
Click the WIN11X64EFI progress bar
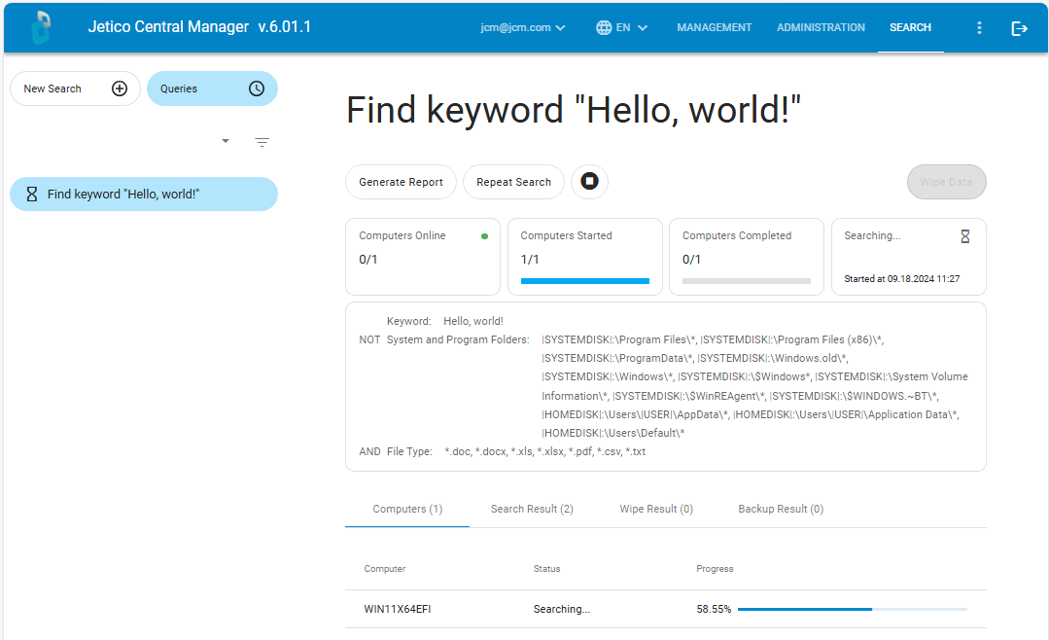pos(853,609)
